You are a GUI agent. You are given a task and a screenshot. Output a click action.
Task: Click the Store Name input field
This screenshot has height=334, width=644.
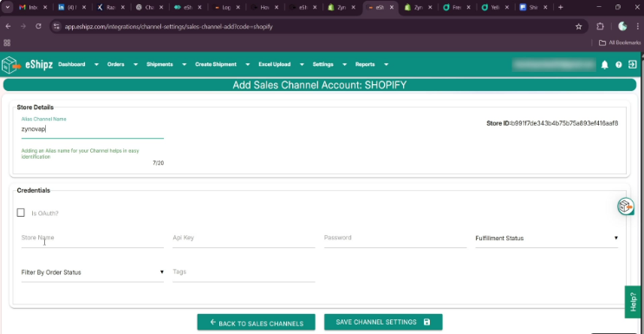point(93,239)
